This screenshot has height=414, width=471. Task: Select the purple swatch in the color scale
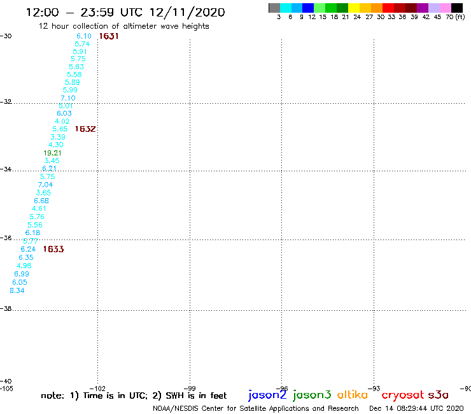pyautogui.click(x=423, y=8)
